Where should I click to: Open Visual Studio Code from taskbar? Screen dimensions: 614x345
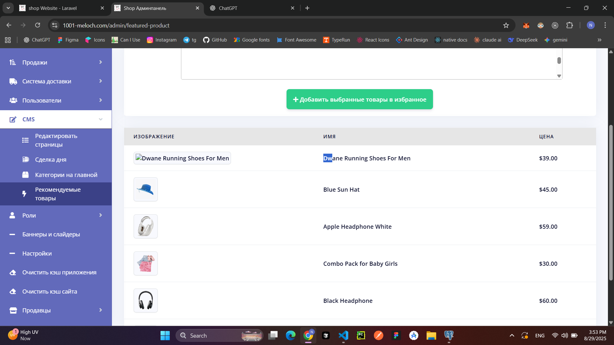(343, 335)
